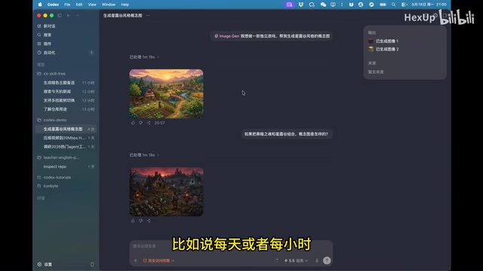This screenshot has width=483, height=271.
Task: Collapse the cs-skill-tree project folder
Action: (x=51, y=74)
